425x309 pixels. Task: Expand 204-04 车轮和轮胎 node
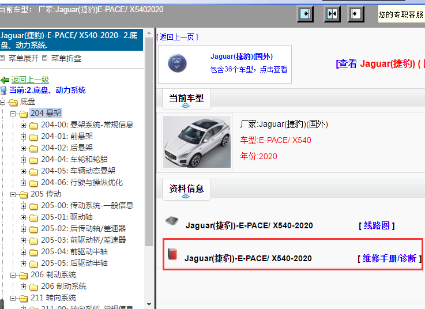(x=23, y=160)
